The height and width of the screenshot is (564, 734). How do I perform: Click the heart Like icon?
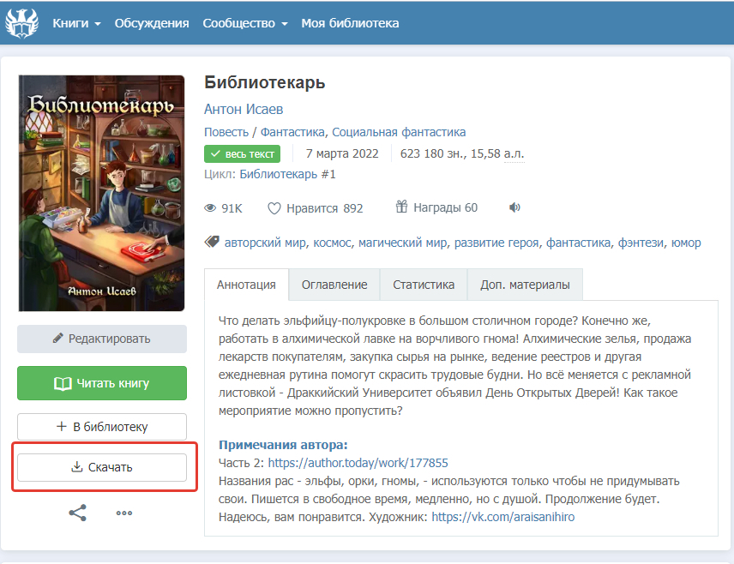(274, 208)
